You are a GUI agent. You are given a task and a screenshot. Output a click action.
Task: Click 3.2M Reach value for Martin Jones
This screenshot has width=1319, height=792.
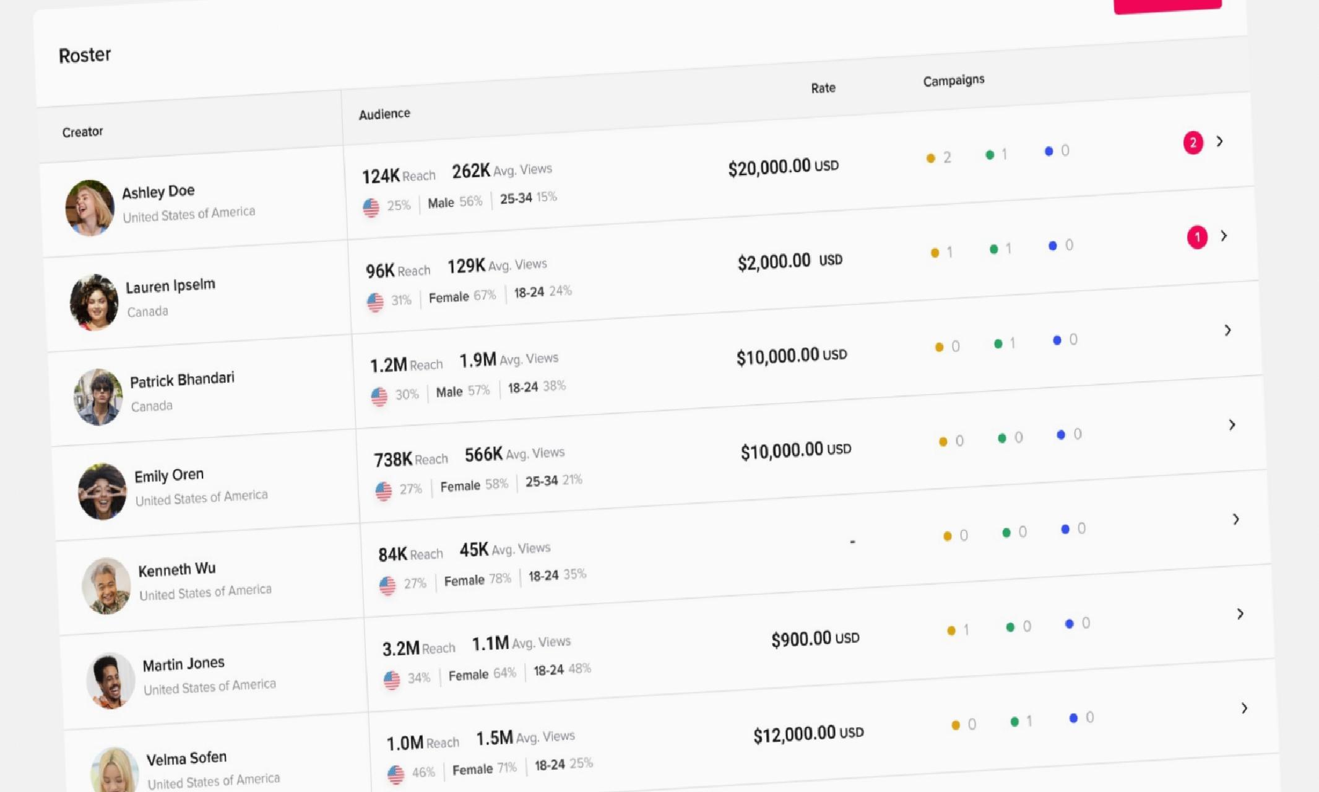(x=419, y=648)
